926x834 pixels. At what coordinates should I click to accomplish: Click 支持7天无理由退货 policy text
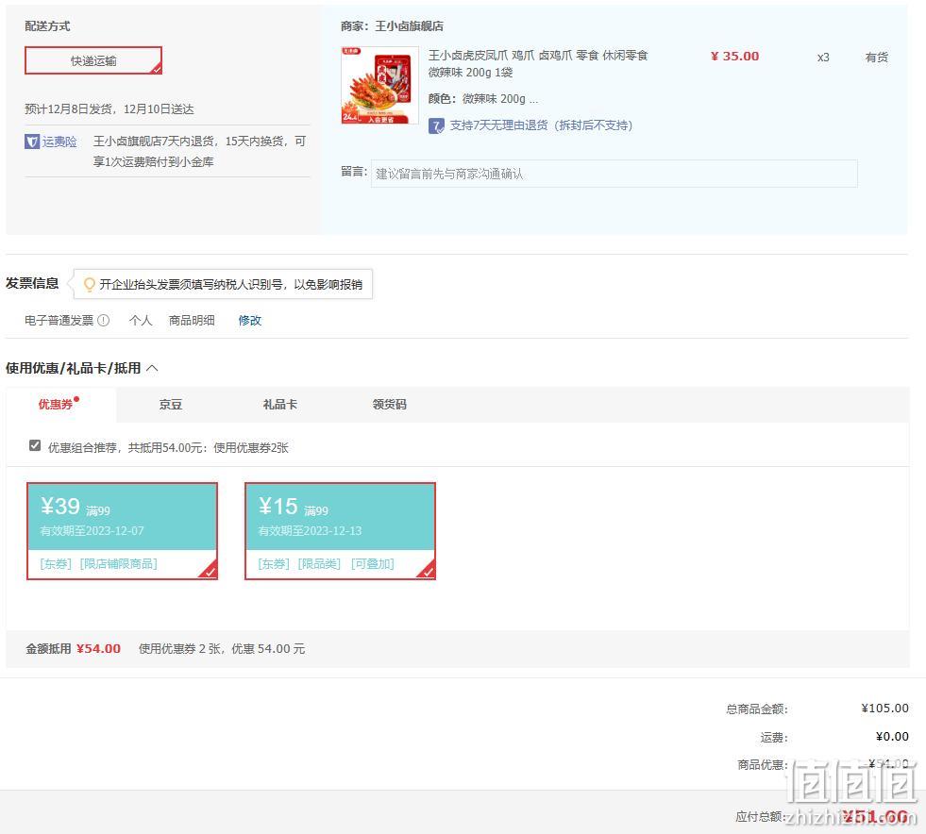pyautogui.click(x=541, y=125)
